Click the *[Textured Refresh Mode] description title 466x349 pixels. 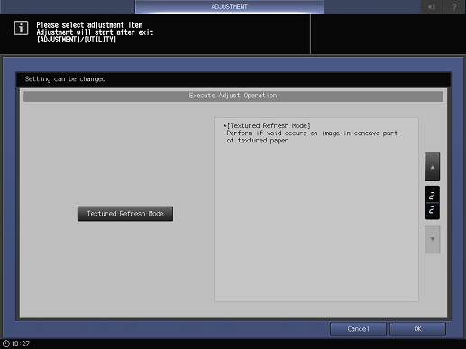coord(267,125)
